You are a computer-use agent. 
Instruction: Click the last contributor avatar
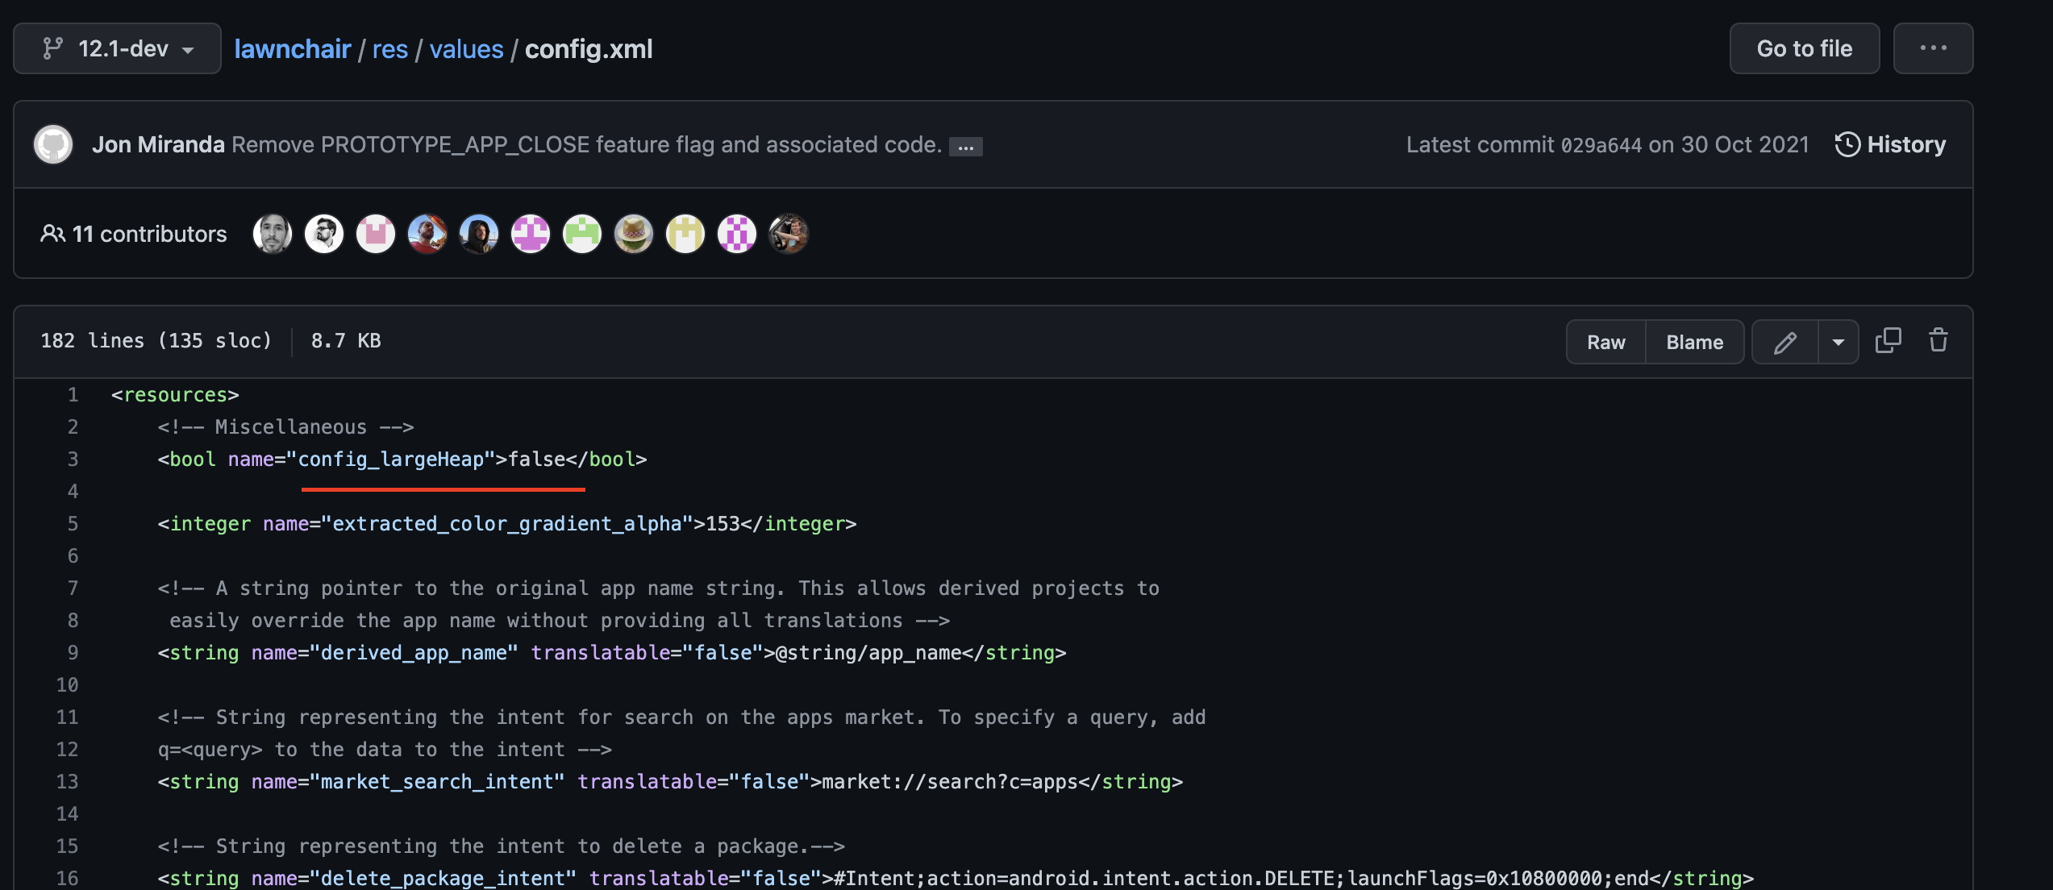[789, 235]
